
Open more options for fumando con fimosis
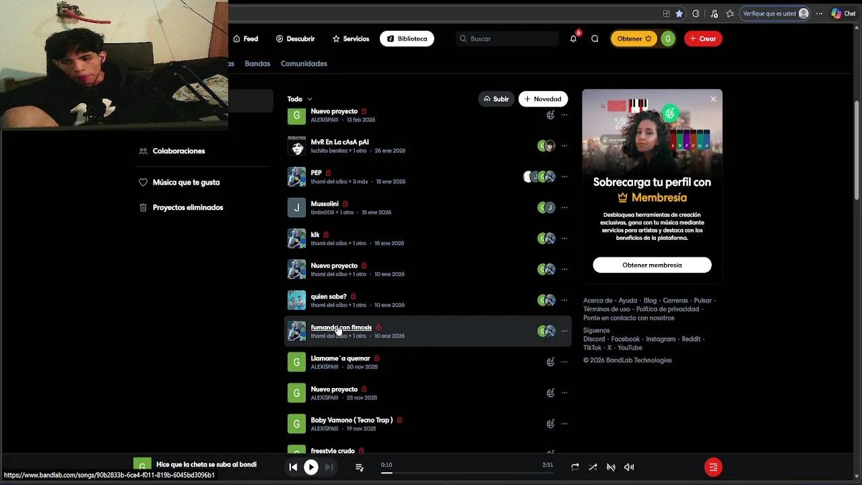(x=564, y=331)
